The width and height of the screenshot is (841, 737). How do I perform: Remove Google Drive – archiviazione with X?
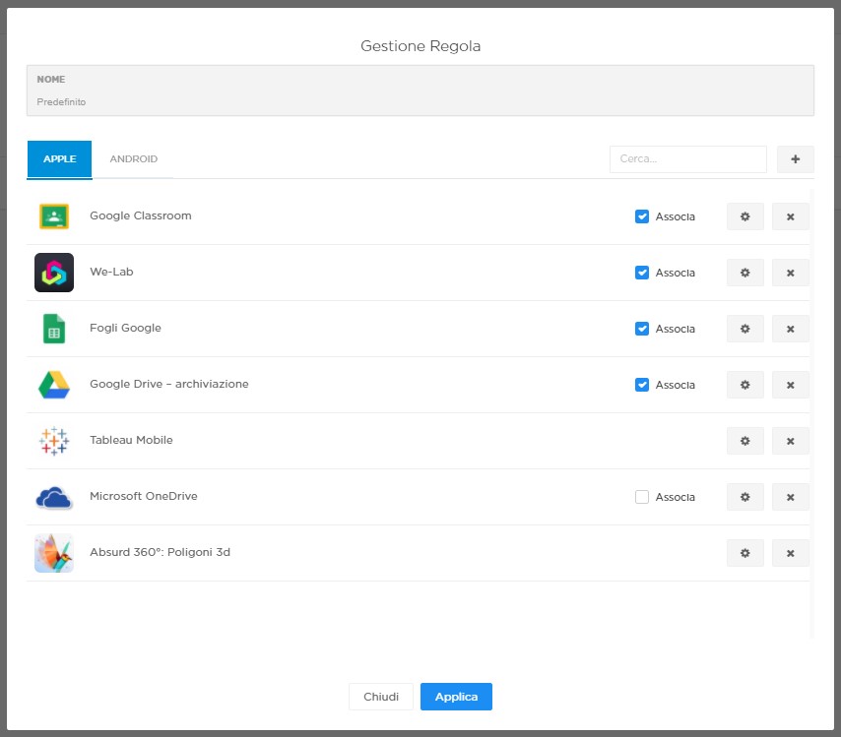coord(790,385)
